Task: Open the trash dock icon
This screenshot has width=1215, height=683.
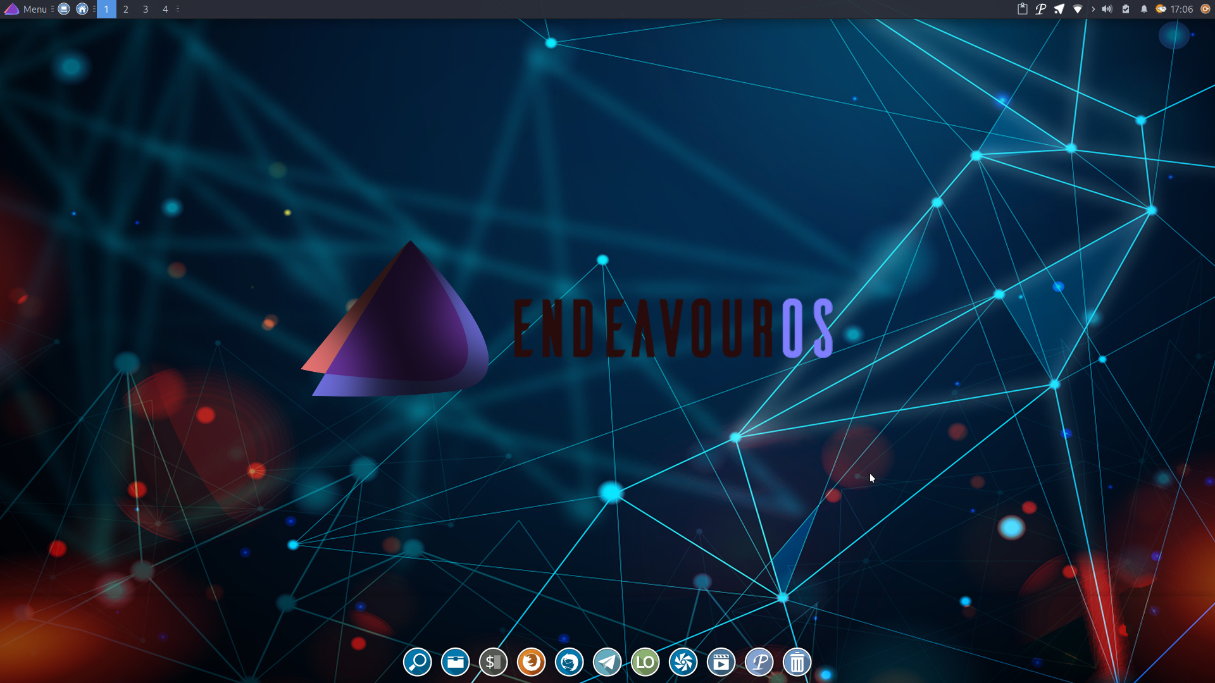Action: tap(797, 662)
